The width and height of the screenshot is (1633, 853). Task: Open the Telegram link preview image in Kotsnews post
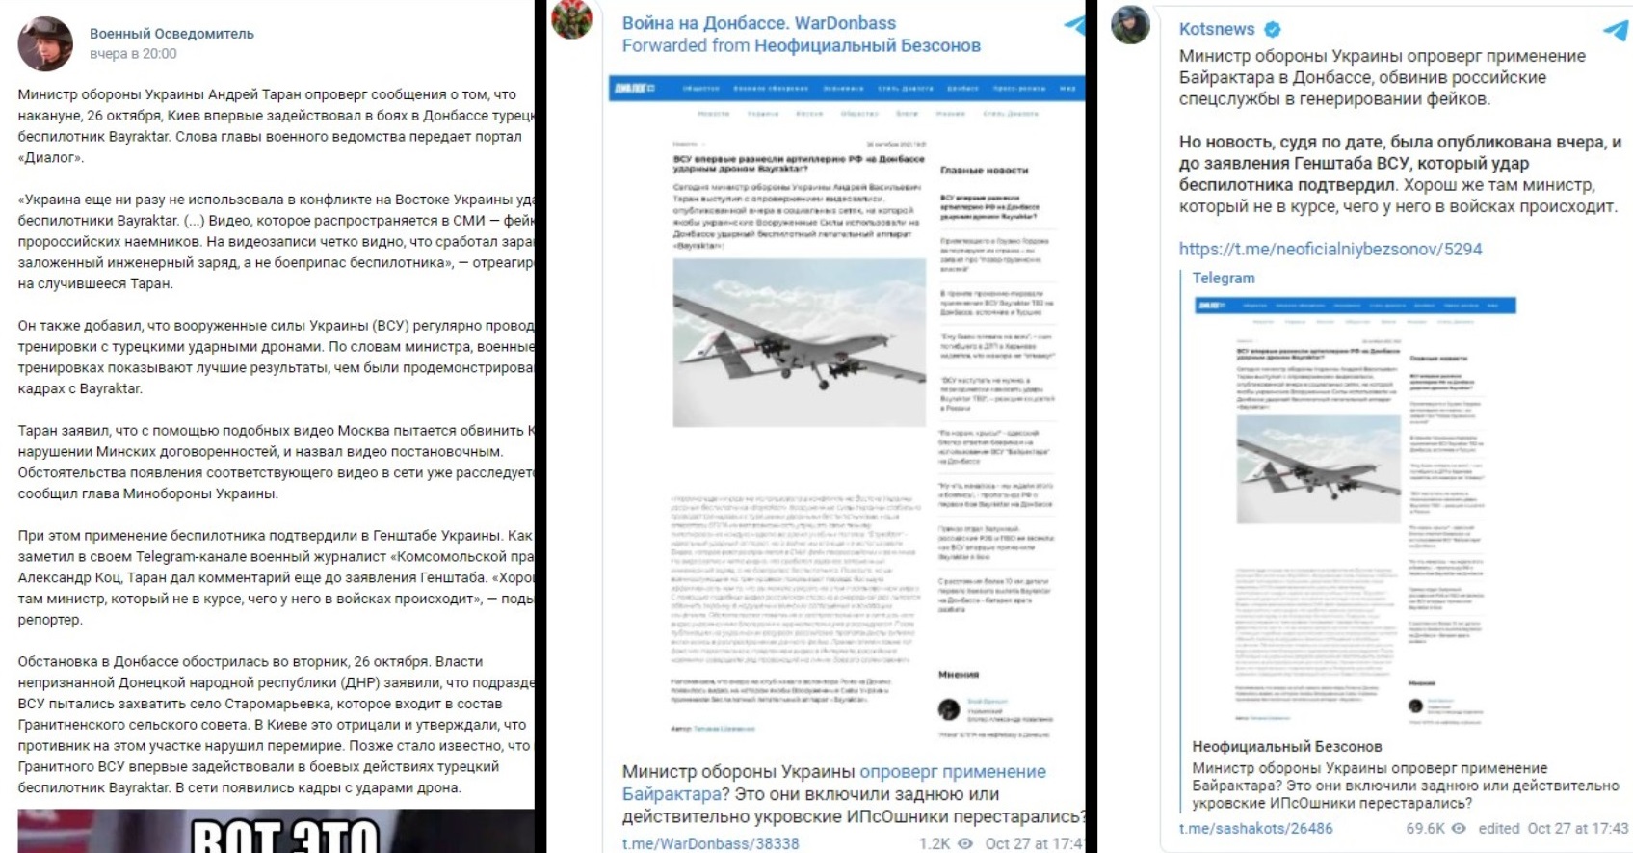coord(1355,511)
